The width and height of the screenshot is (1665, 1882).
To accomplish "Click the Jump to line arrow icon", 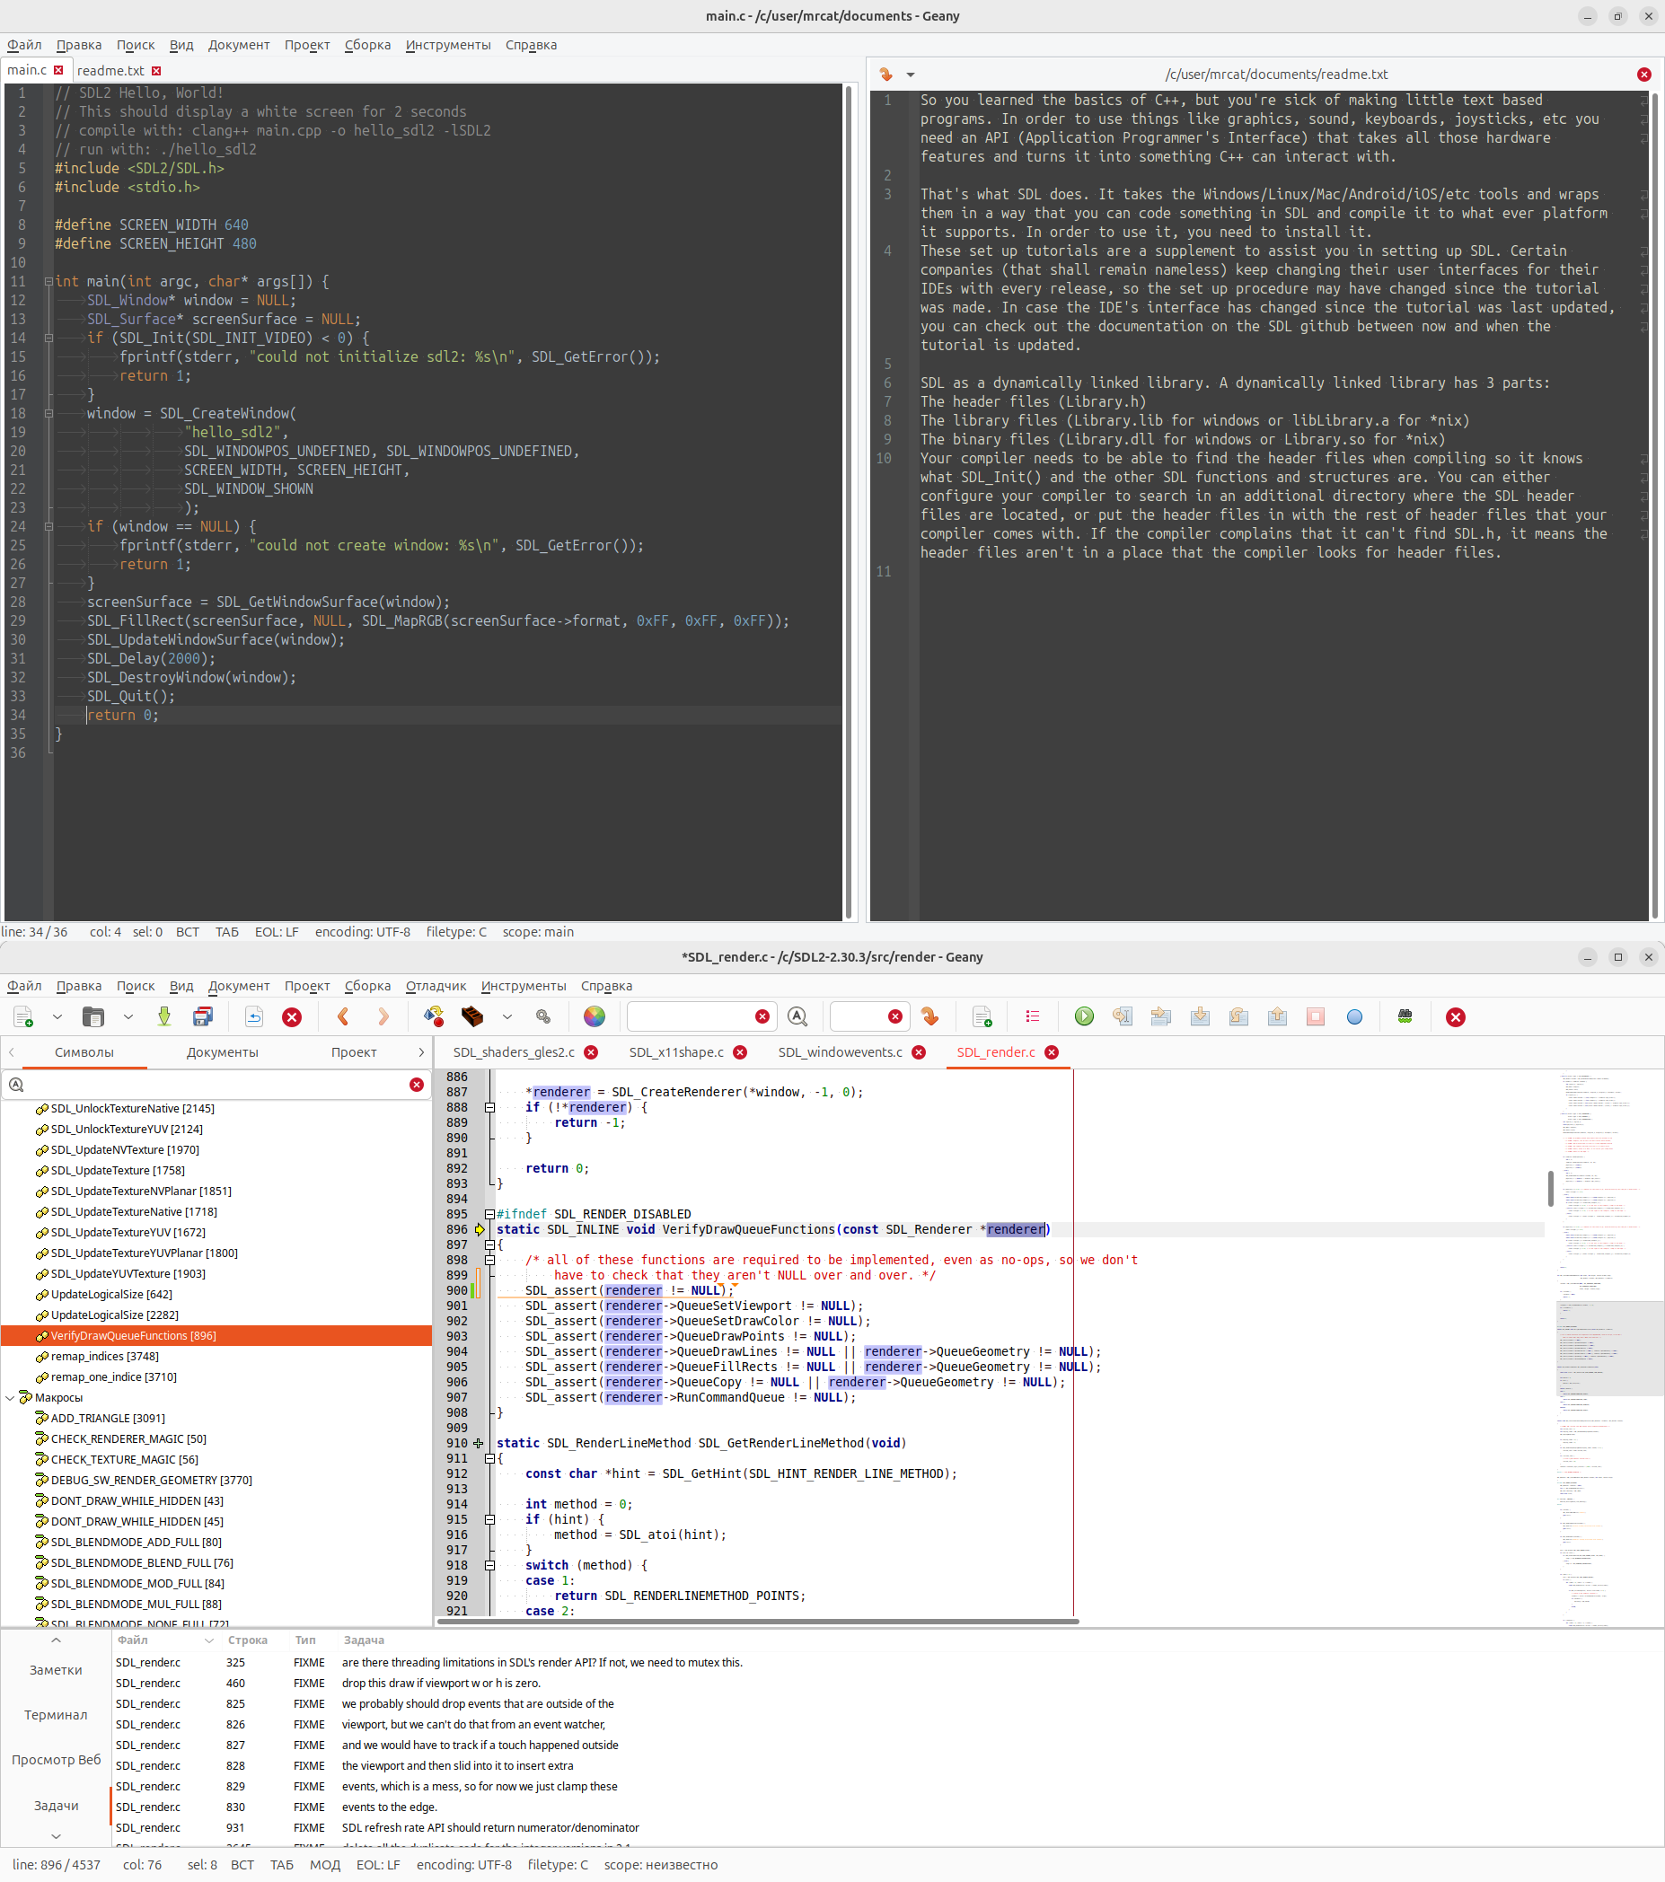I will click(930, 1016).
